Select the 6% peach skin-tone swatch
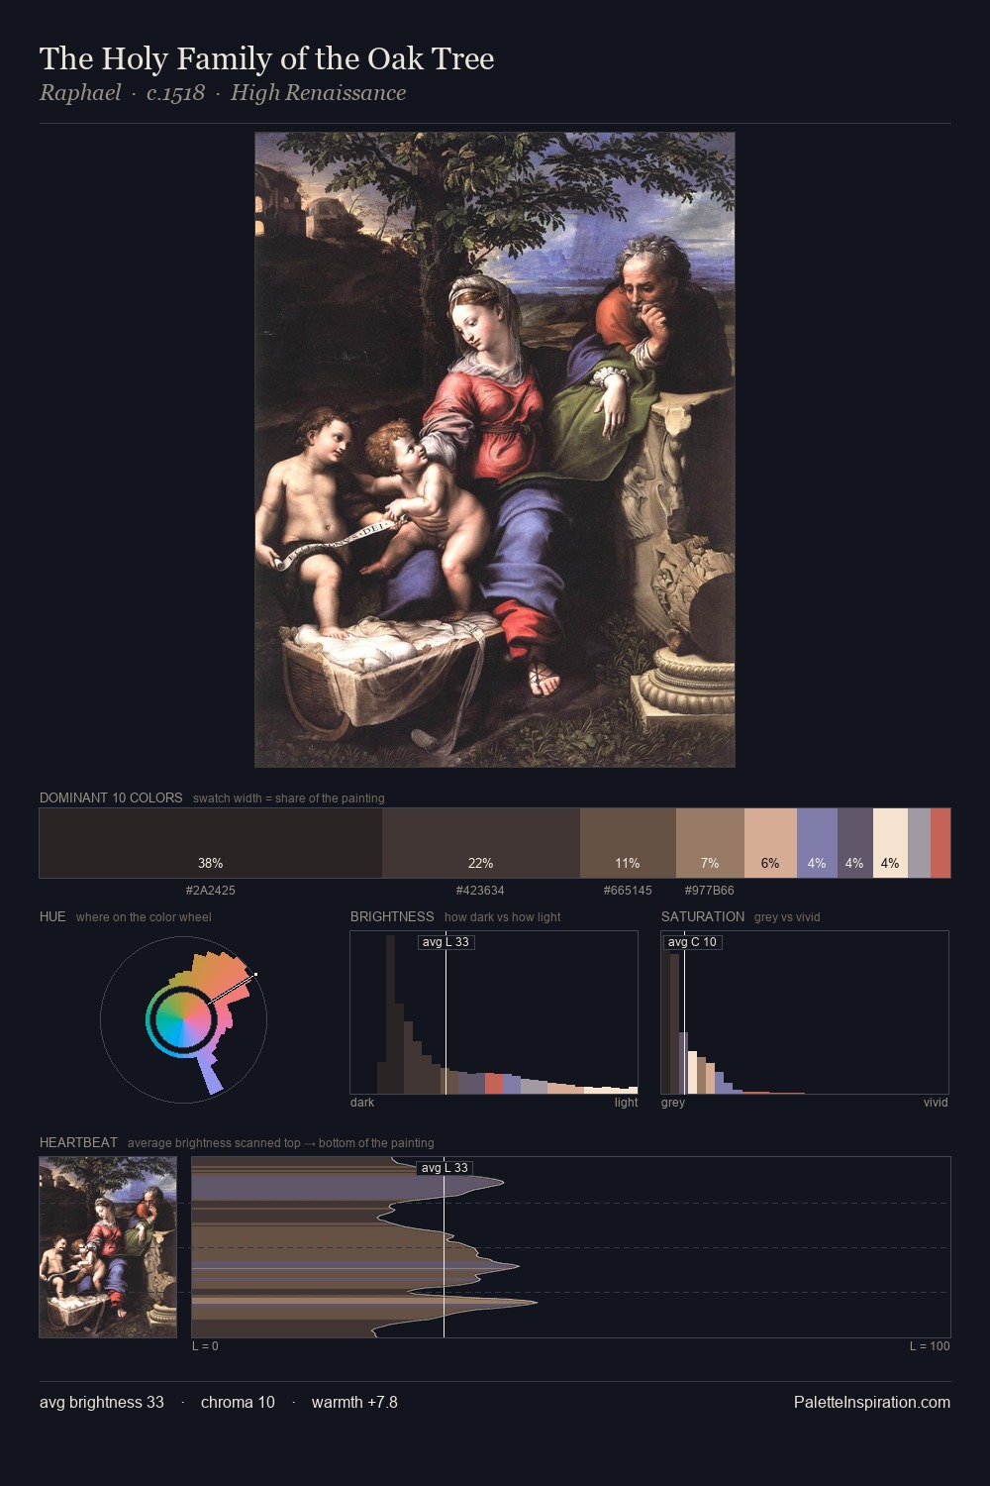 pos(770,843)
